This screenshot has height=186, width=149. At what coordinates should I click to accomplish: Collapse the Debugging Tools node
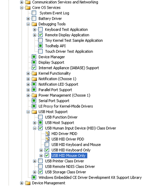tap(28, 24)
